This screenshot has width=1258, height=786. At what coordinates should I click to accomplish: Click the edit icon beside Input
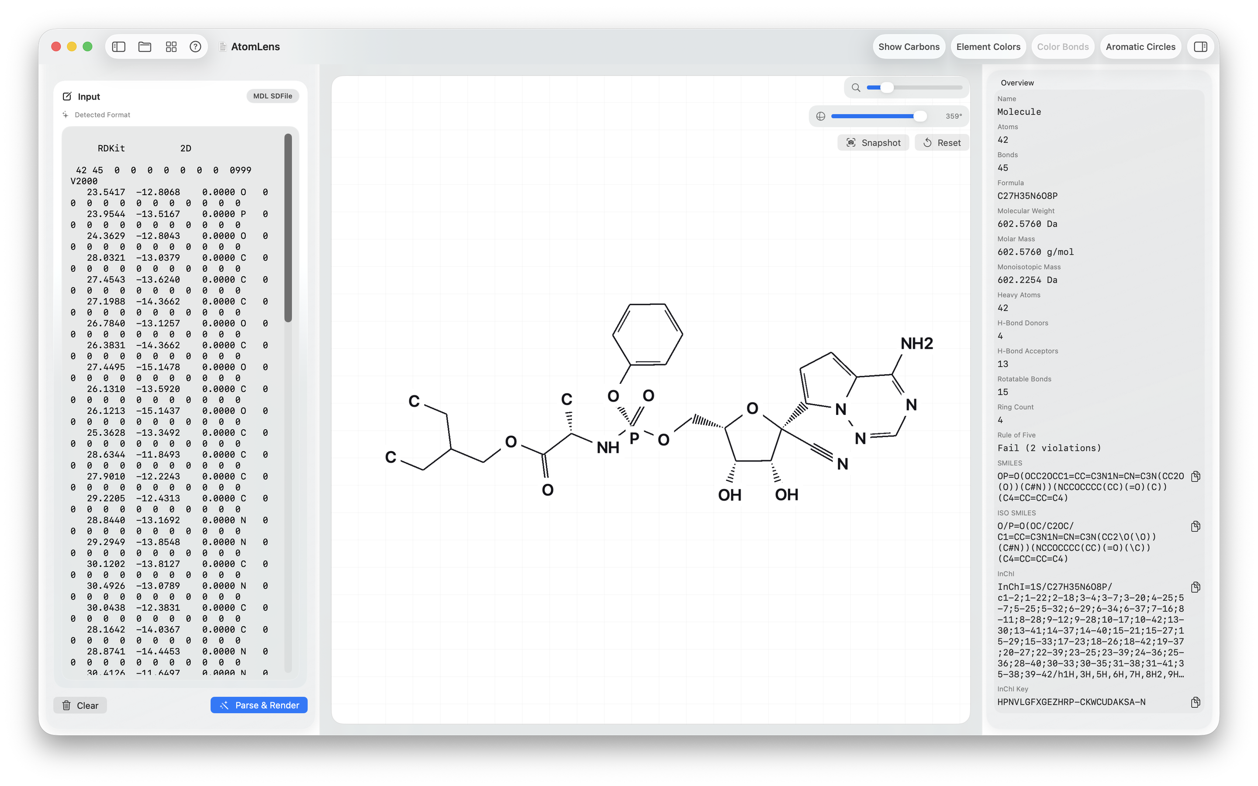coord(67,97)
